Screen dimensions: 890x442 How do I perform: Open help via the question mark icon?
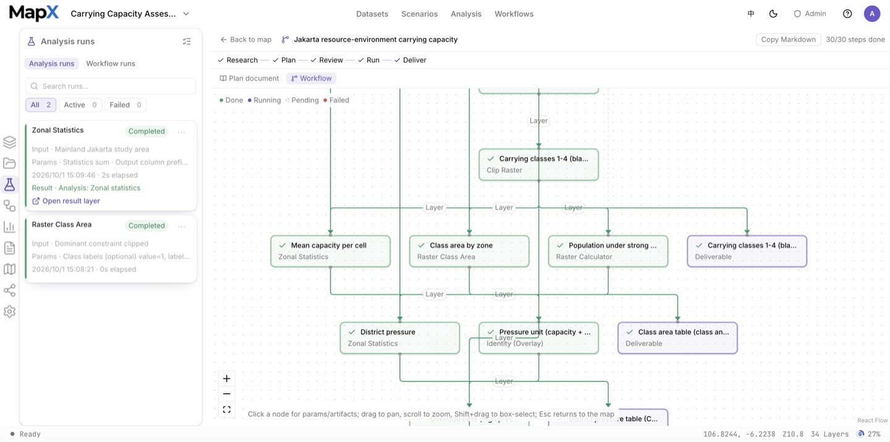tap(847, 14)
